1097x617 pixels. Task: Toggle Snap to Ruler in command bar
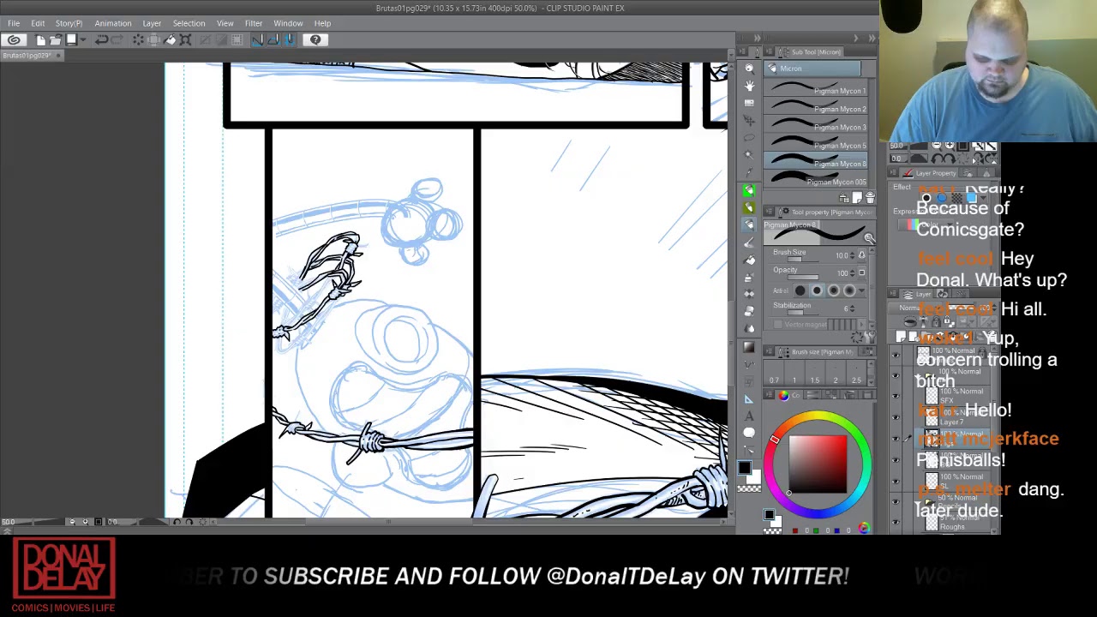click(257, 39)
